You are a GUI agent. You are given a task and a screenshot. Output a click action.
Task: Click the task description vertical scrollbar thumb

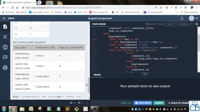(89, 85)
